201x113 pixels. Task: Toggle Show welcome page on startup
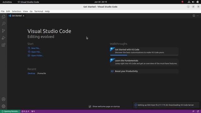pos(90,106)
